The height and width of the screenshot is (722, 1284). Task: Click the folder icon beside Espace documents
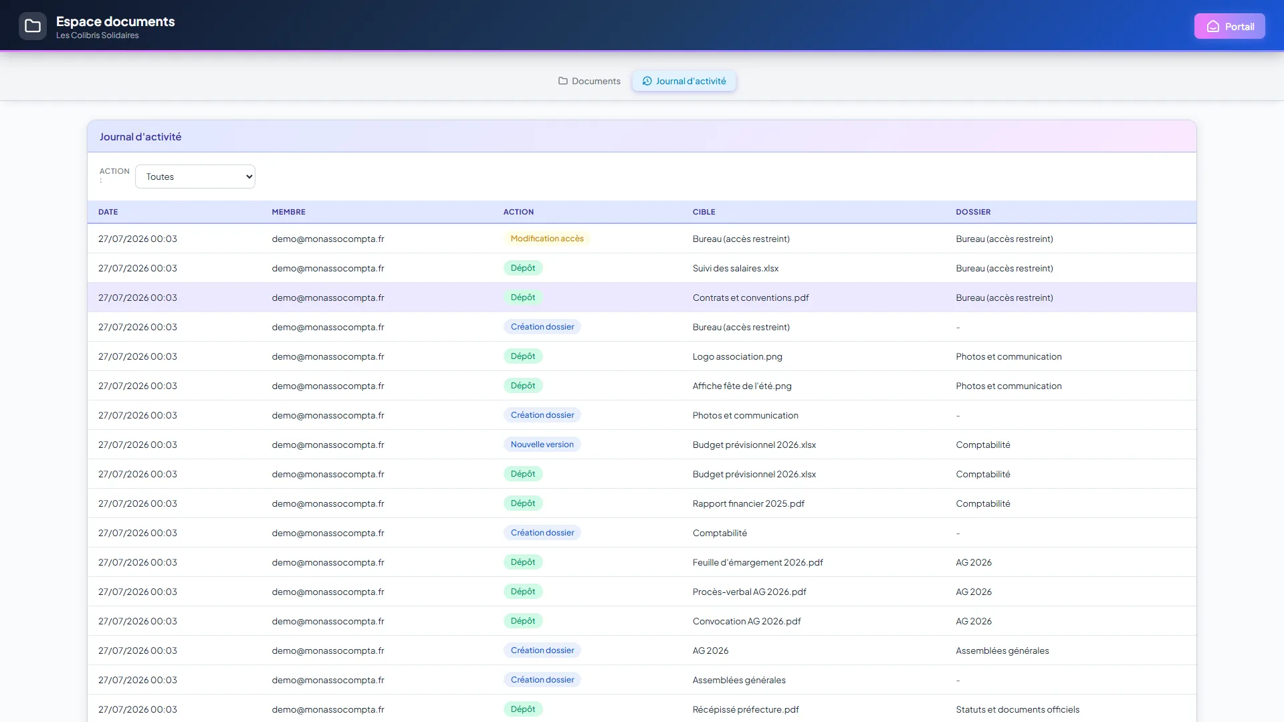click(x=33, y=27)
